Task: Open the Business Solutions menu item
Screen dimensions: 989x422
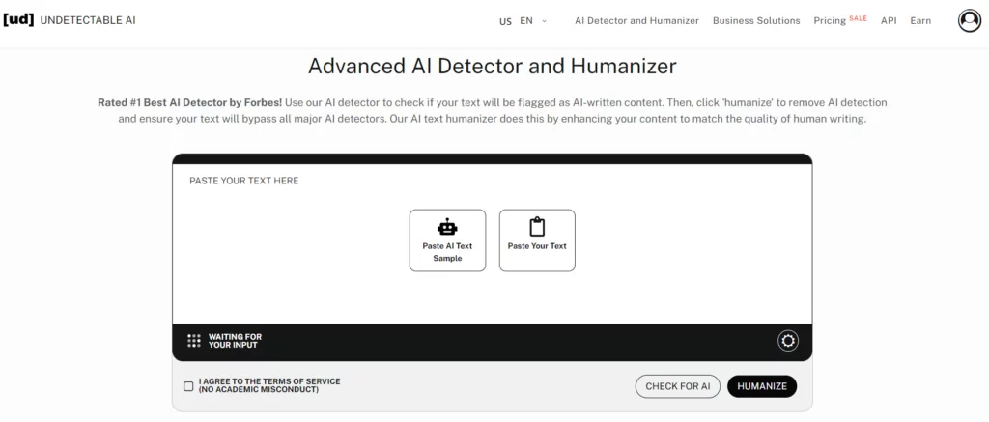Action: coord(756,20)
